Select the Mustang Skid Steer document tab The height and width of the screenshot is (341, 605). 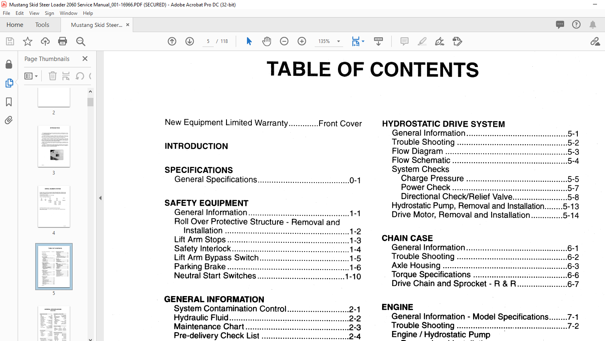pyautogui.click(x=96, y=25)
